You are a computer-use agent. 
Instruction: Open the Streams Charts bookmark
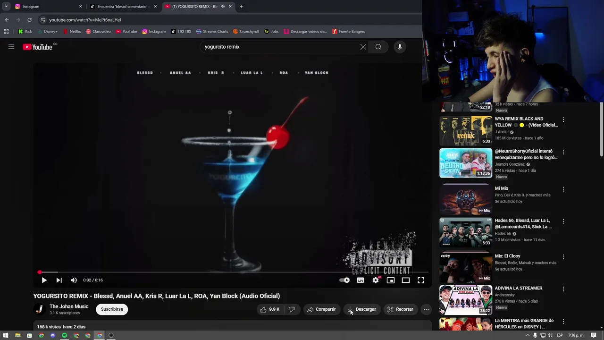(x=212, y=32)
